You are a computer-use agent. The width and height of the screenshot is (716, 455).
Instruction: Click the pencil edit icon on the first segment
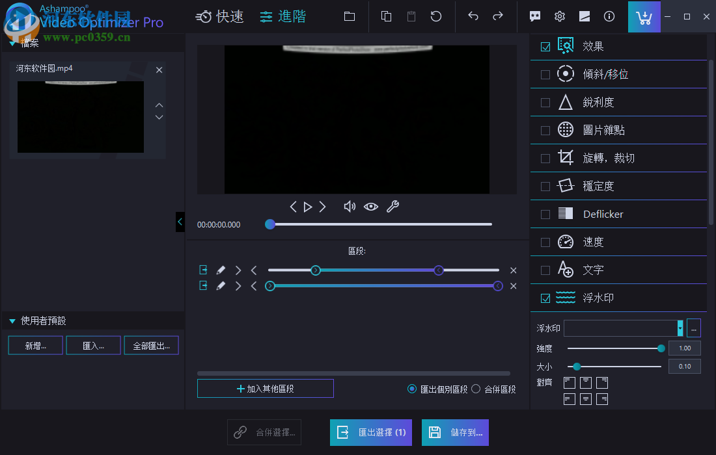(x=221, y=270)
